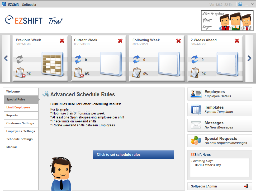
Task: Click the employee ID card icon
Action: click(x=196, y=94)
